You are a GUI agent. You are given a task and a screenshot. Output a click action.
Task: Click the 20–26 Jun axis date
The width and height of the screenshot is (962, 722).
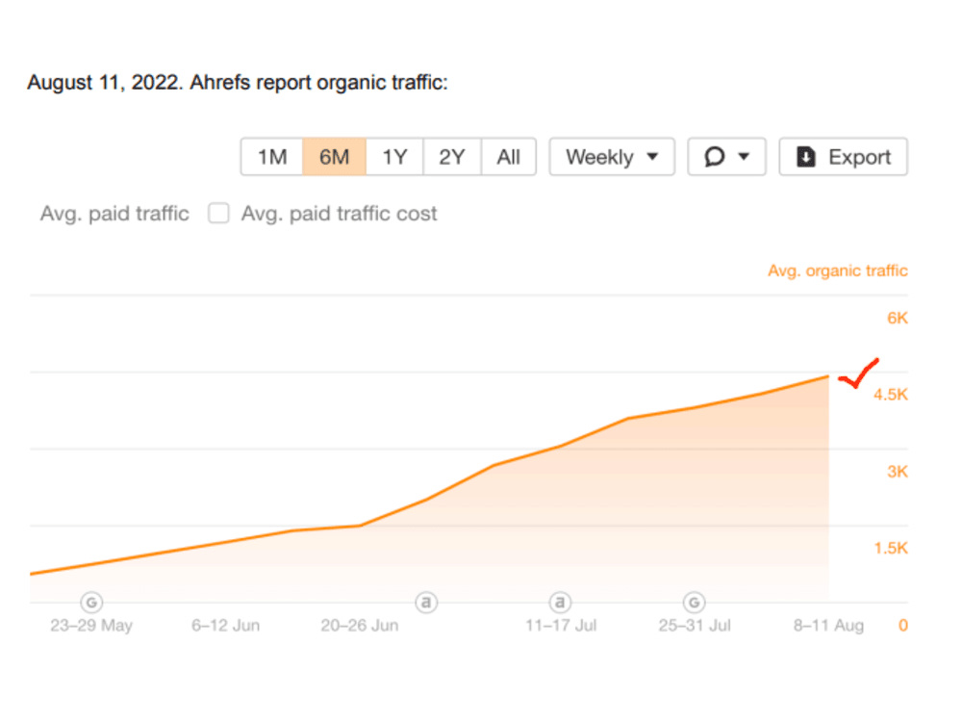point(360,626)
